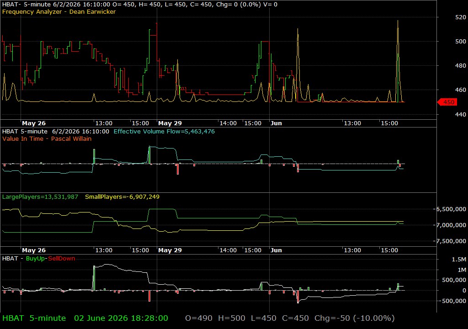Click the green BuyUp legend label
Image resolution: width=468 pixels, height=329 pixels.
click(x=35, y=259)
